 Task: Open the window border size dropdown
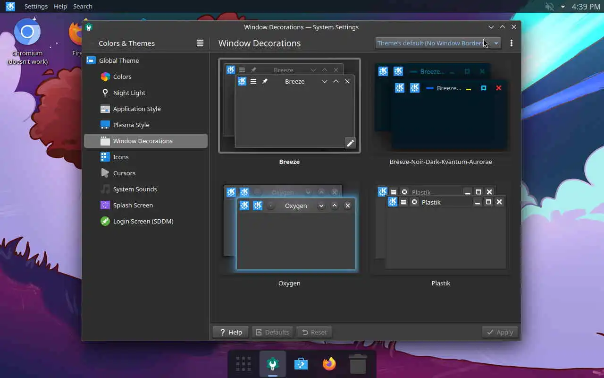coord(438,43)
